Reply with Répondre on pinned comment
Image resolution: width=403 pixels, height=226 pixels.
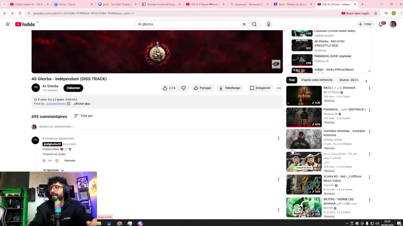pos(70,160)
